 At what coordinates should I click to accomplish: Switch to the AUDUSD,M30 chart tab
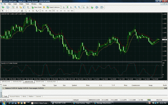tap(51, 82)
